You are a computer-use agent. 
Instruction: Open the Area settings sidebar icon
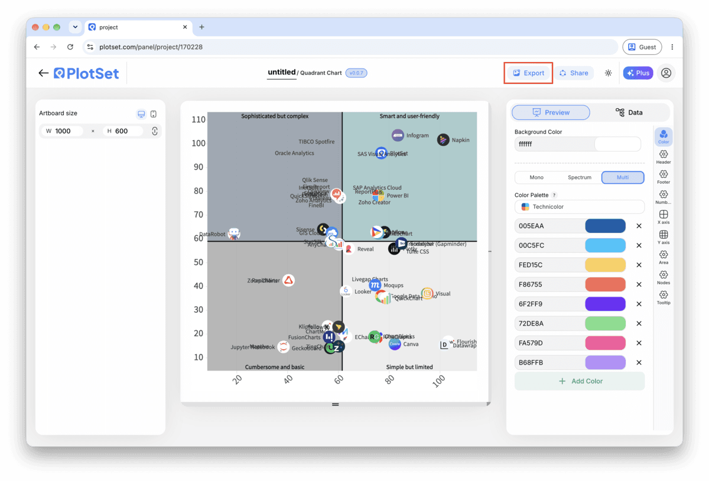click(664, 258)
